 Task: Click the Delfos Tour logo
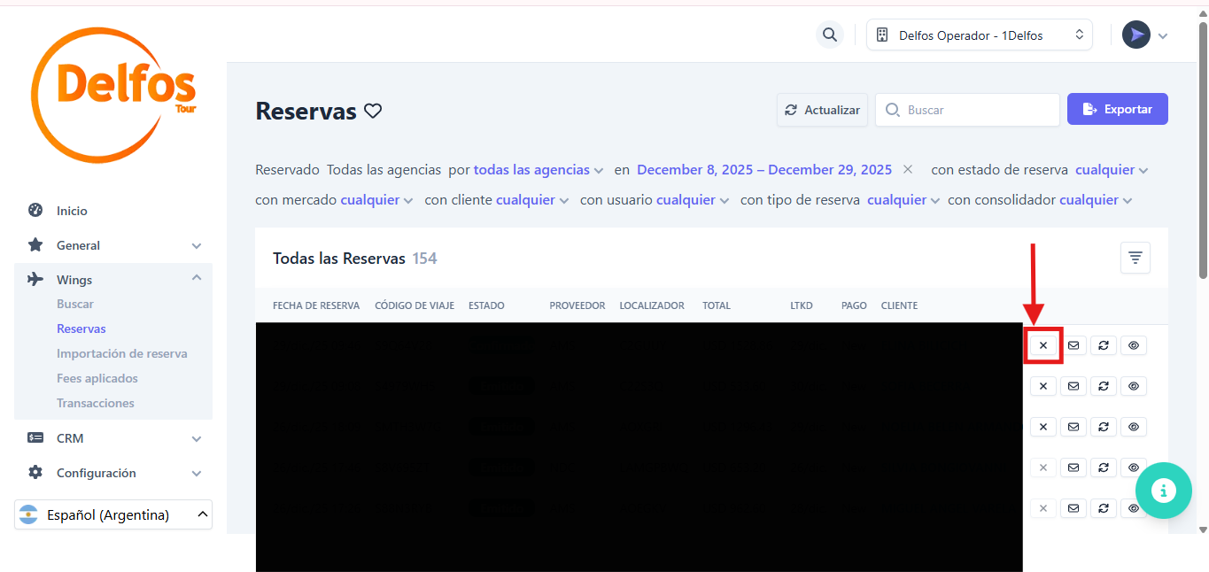pyautogui.click(x=114, y=95)
